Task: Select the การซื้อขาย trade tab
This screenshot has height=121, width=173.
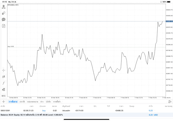Action: pos(13,102)
